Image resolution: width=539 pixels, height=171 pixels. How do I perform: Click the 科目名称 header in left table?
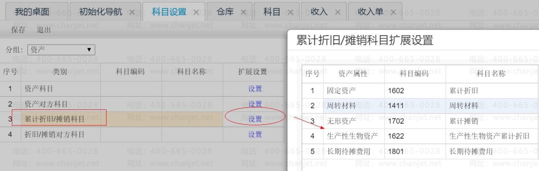[x=192, y=72]
